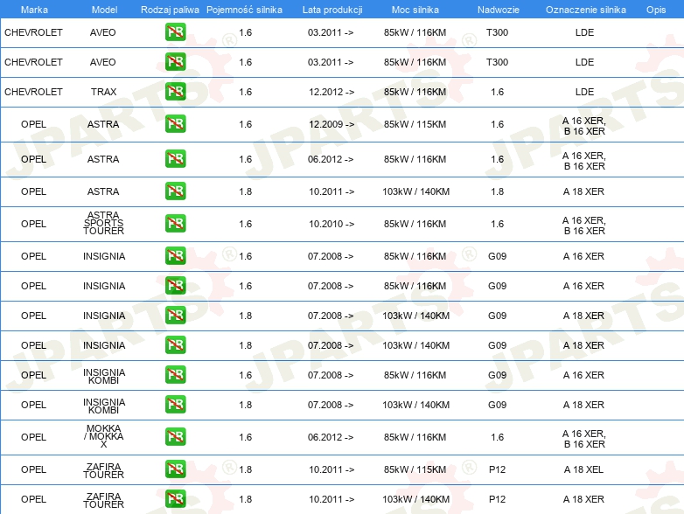This screenshot has width=684, height=514.
Task: Click the Rodzaj paliwa column header
Action: click(x=170, y=10)
